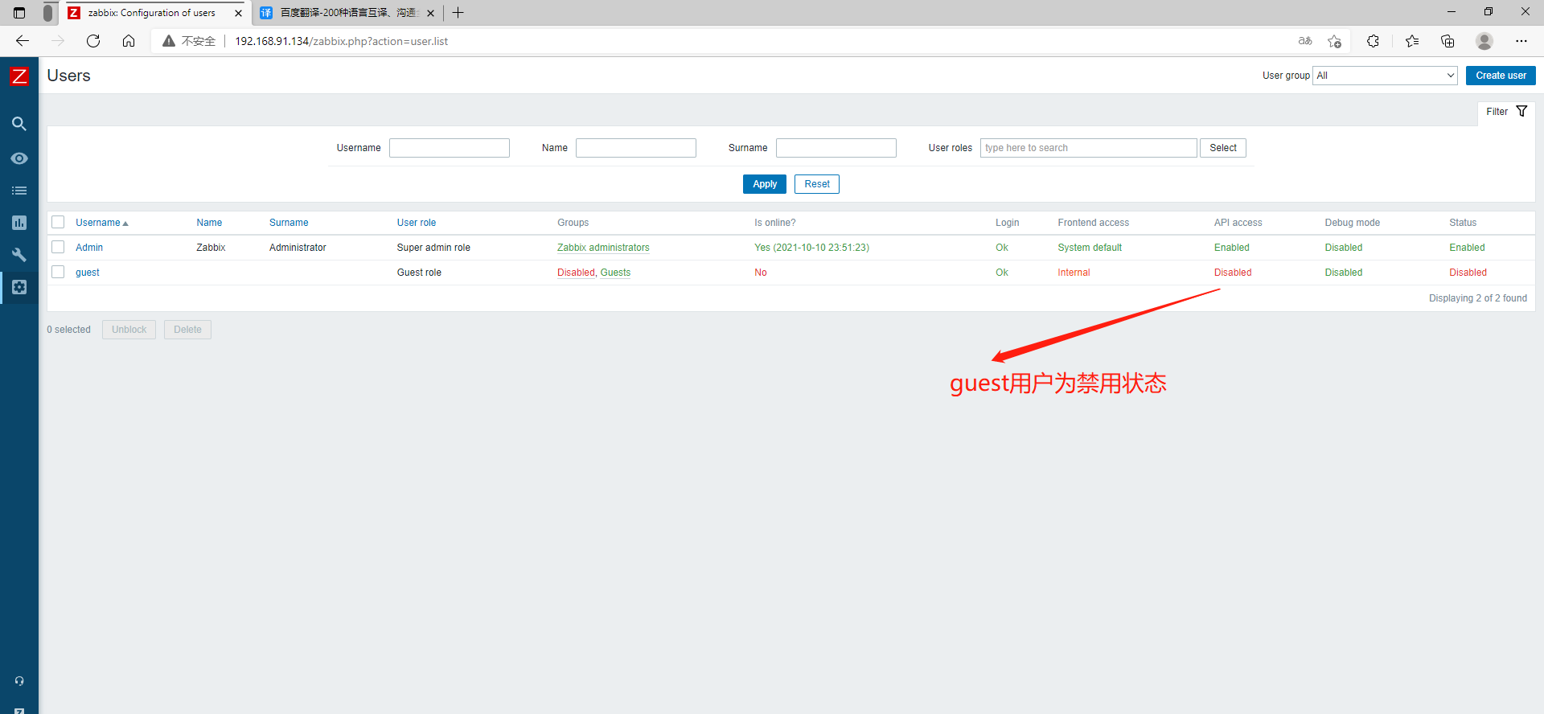Focus the Name filter field

click(x=636, y=148)
